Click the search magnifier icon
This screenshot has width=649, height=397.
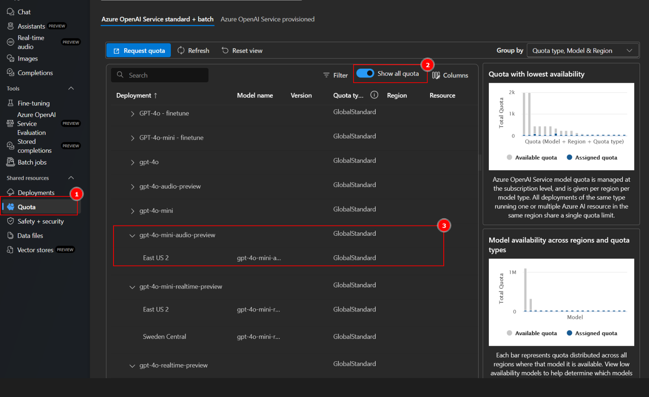click(120, 74)
